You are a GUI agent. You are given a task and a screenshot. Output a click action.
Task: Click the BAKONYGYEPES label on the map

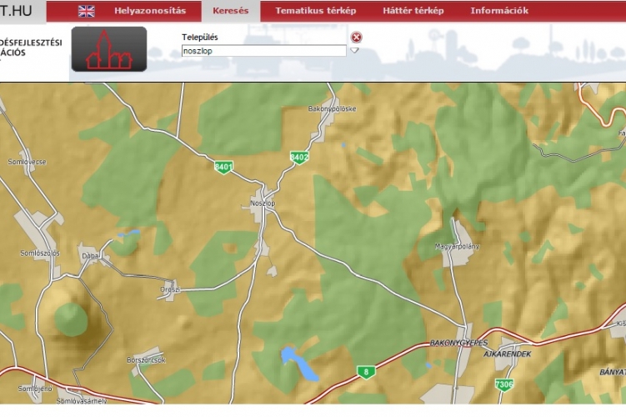[x=458, y=343]
